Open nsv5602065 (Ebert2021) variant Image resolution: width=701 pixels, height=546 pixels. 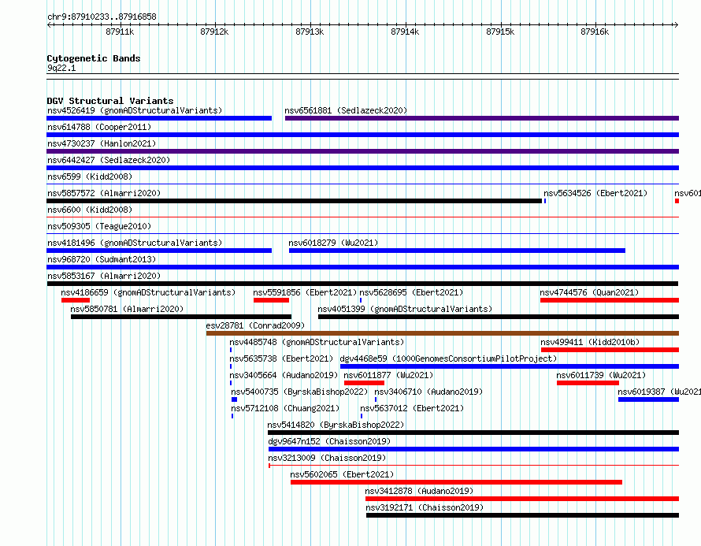[342, 474]
